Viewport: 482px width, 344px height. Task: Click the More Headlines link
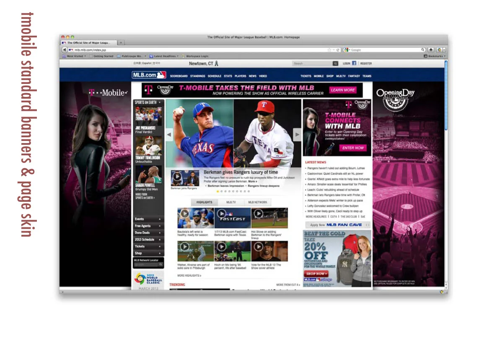tap(316, 216)
